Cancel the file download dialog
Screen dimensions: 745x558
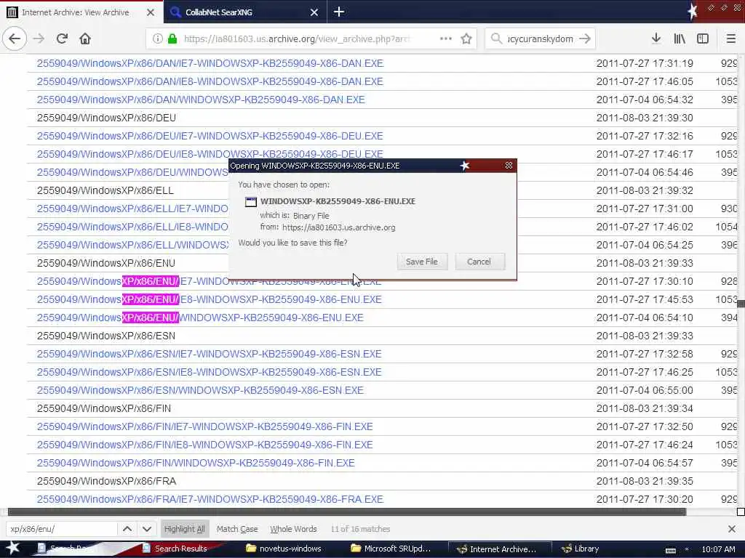pyautogui.click(x=479, y=262)
